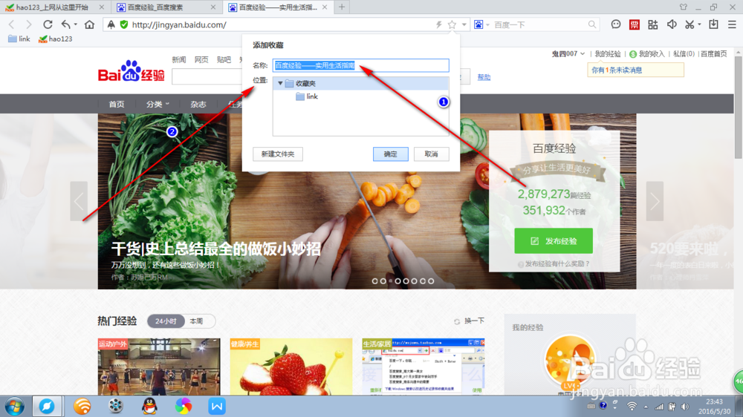Click the 网页 navigation link
Screen dimensions: 743x417
(201, 59)
